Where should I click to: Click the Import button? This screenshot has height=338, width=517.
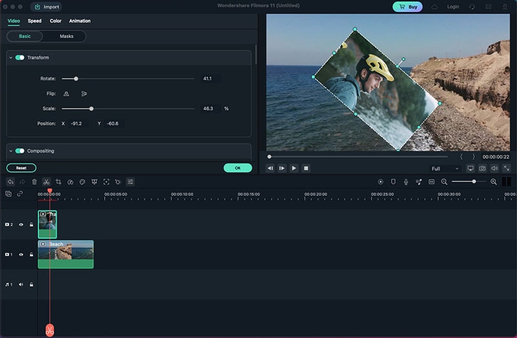[47, 6]
